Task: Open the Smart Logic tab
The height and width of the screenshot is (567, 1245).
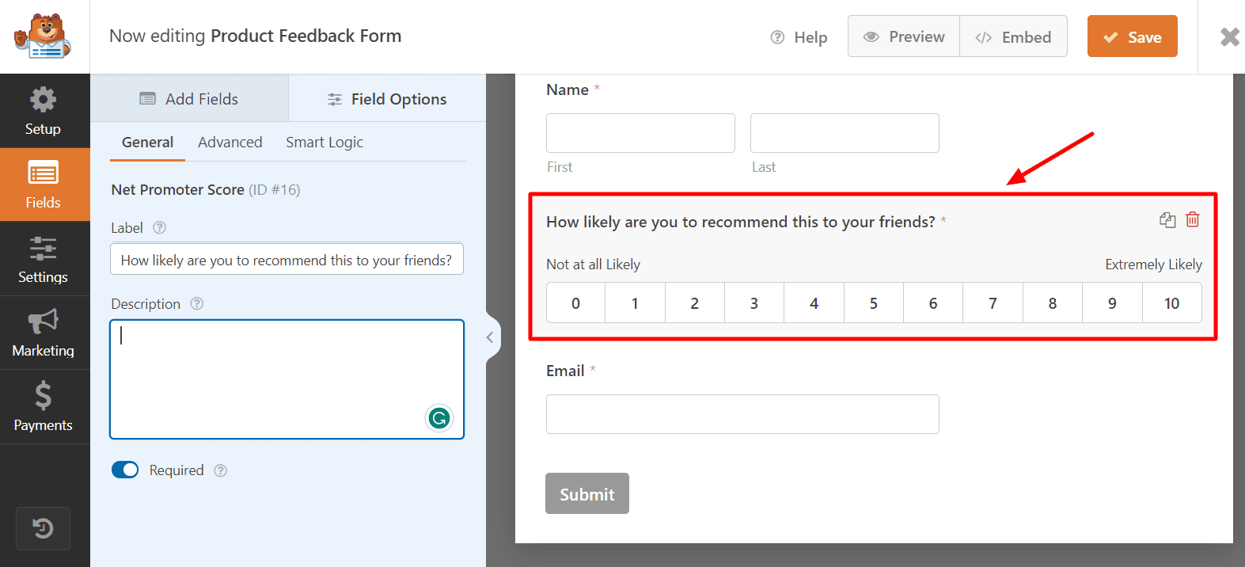Action: [325, 143]
